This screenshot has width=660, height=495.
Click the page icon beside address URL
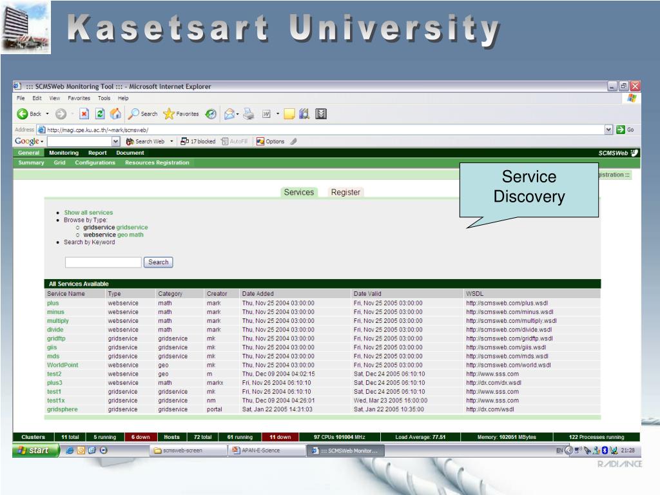[x=41, y=130]
